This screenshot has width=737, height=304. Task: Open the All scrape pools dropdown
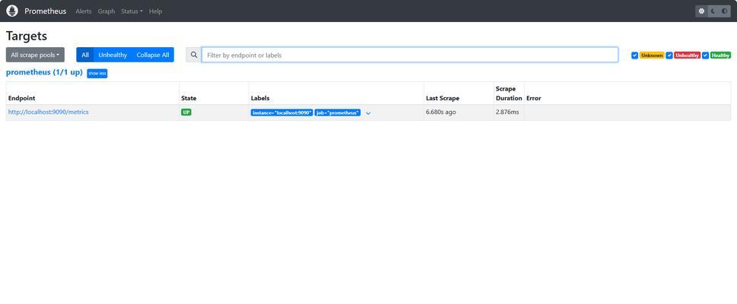click(x=35, y=55)
